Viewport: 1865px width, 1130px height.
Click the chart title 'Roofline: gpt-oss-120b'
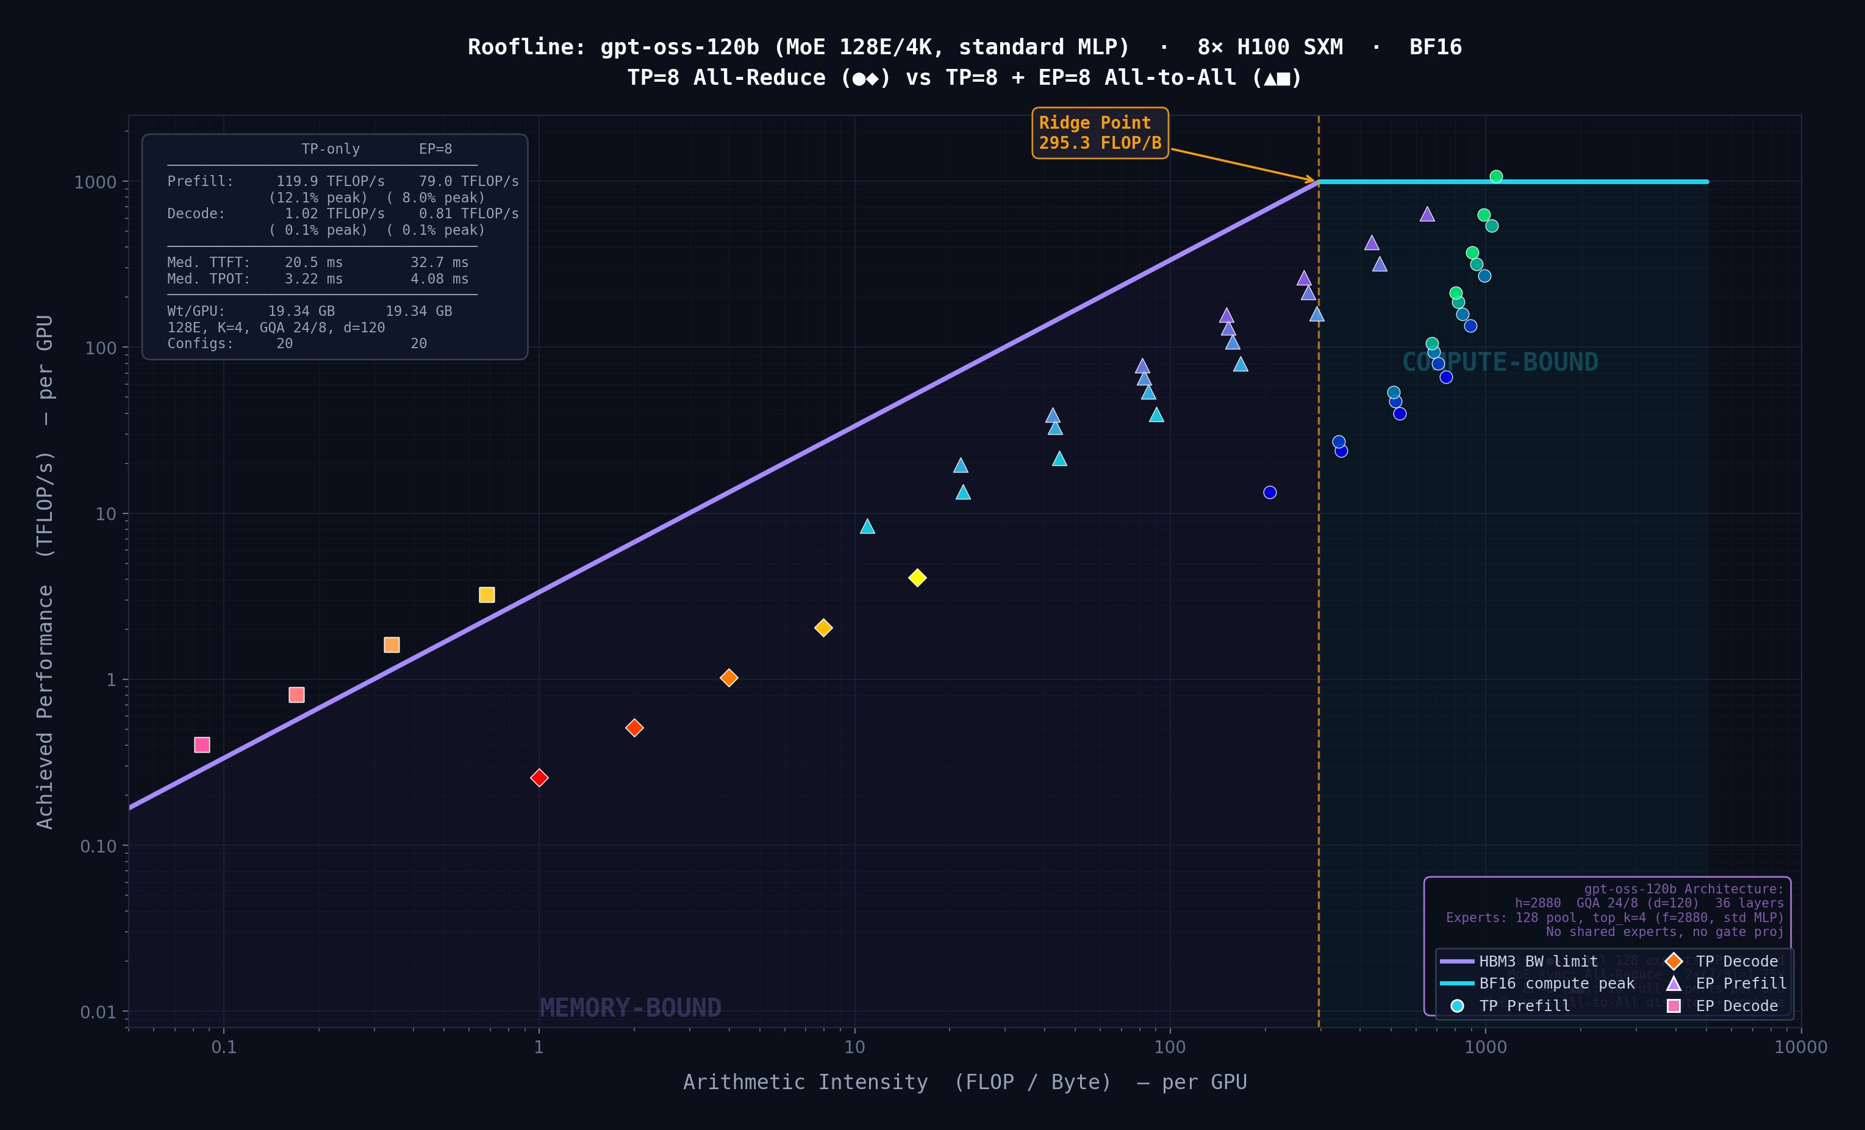coord(964,47)
